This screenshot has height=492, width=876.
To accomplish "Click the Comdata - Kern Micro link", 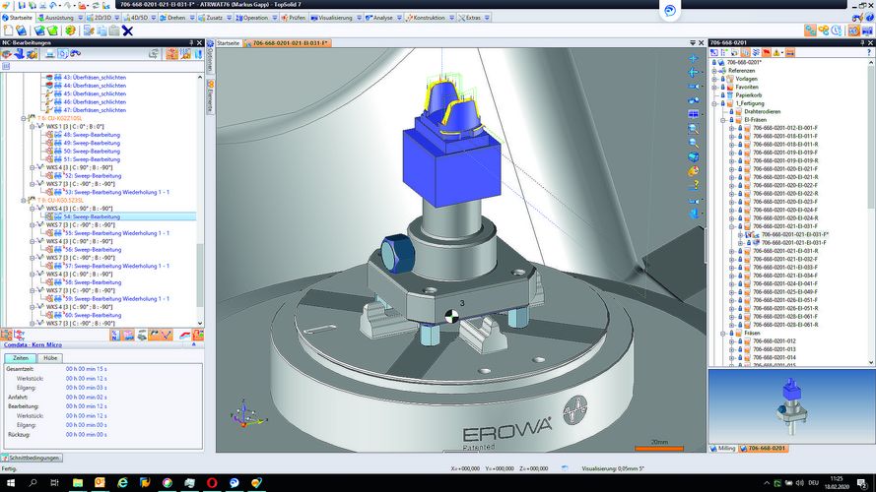I will coord(33,344).
